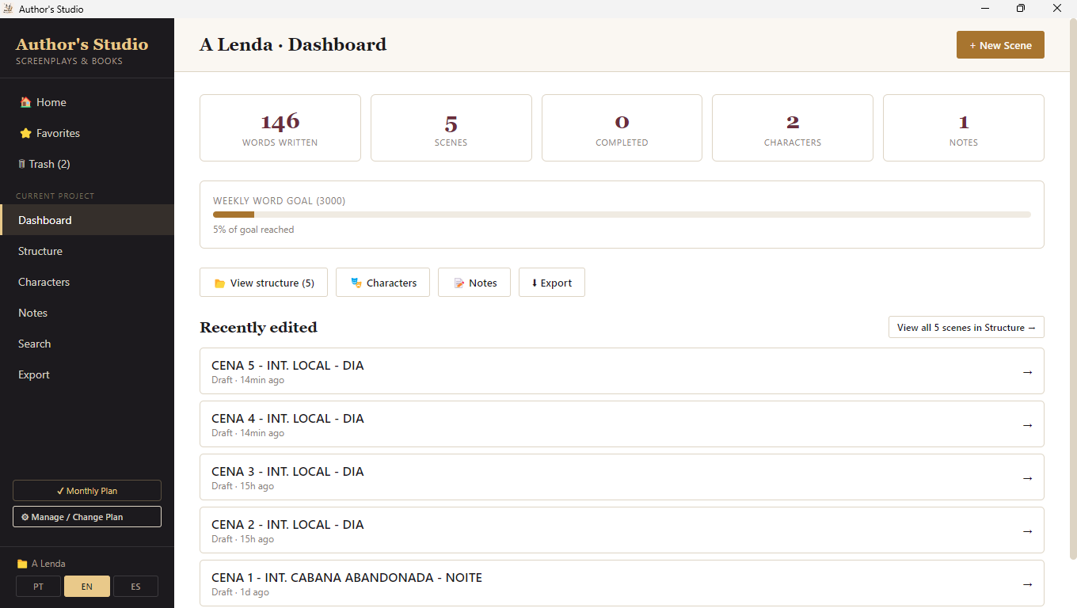Click the Favorites star icon

25,133
